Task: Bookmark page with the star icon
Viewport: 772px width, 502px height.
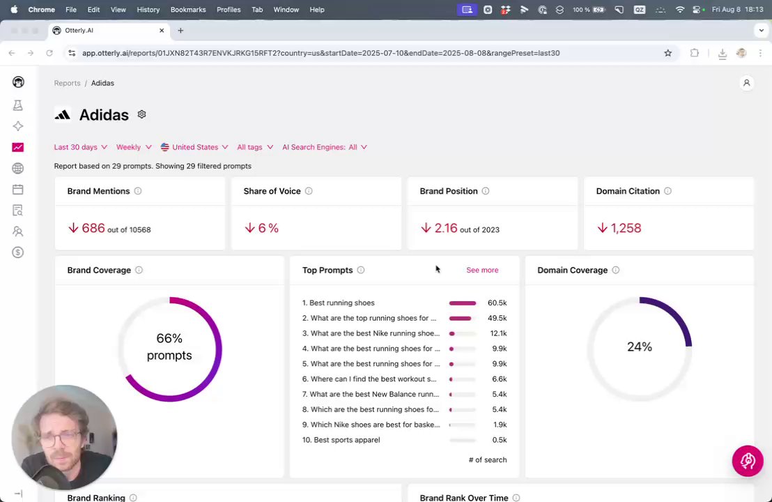Action: [x=667, y=53]
